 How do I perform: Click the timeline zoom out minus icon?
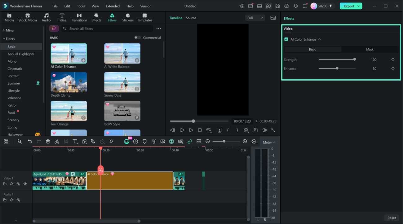[x=208, y=141]
